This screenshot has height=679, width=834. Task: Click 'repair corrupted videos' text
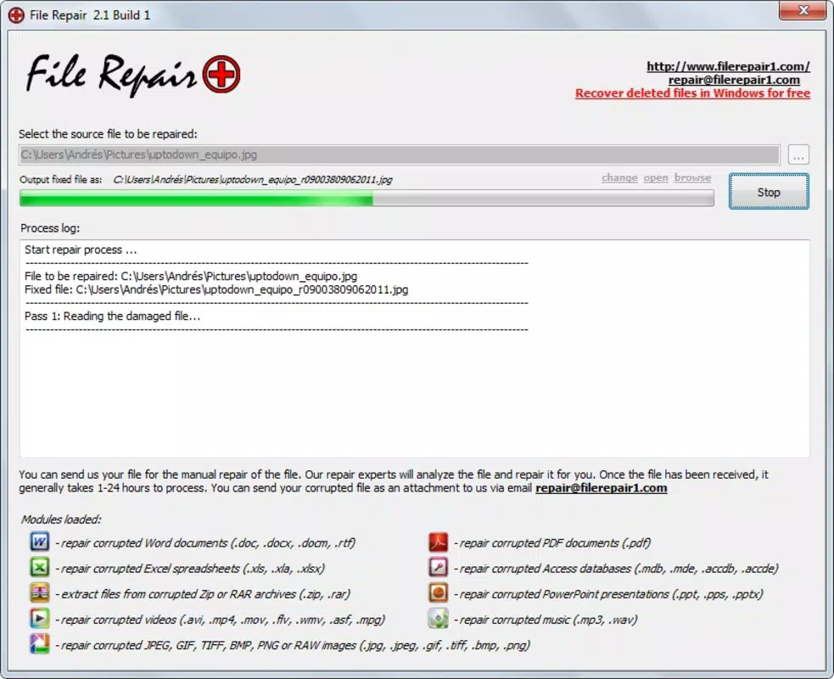[221, 620]
